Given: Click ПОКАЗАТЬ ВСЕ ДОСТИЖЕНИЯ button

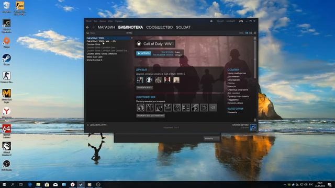Looking at the screenshot, I should click(x=151, y=116).
